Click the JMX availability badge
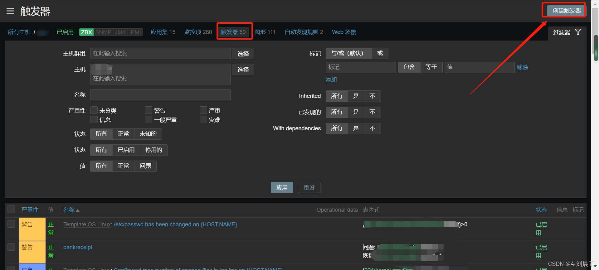Screen dimensions: 599x270 click(120, 32)
